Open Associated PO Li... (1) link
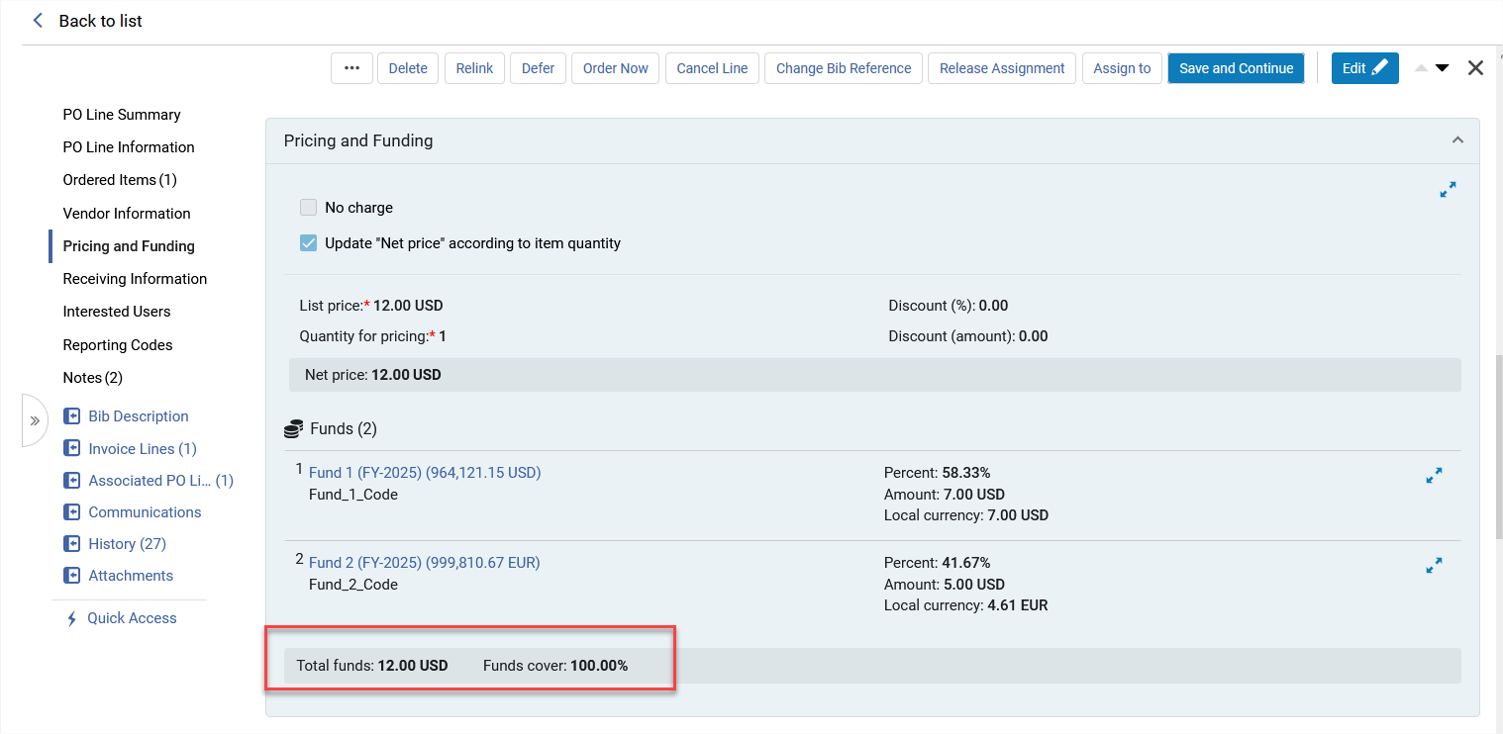Image resolution: width=1503 pixels, height=734 pixels. tap(161, 481)
